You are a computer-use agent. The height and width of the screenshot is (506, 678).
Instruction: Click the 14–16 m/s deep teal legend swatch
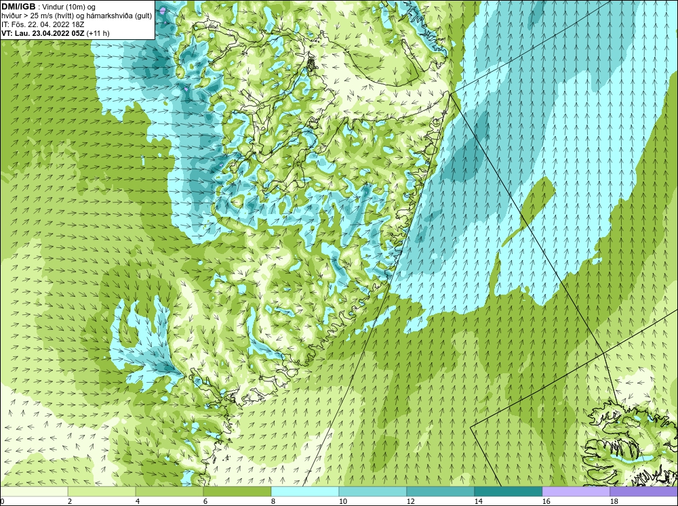click(x=508, y=491)
